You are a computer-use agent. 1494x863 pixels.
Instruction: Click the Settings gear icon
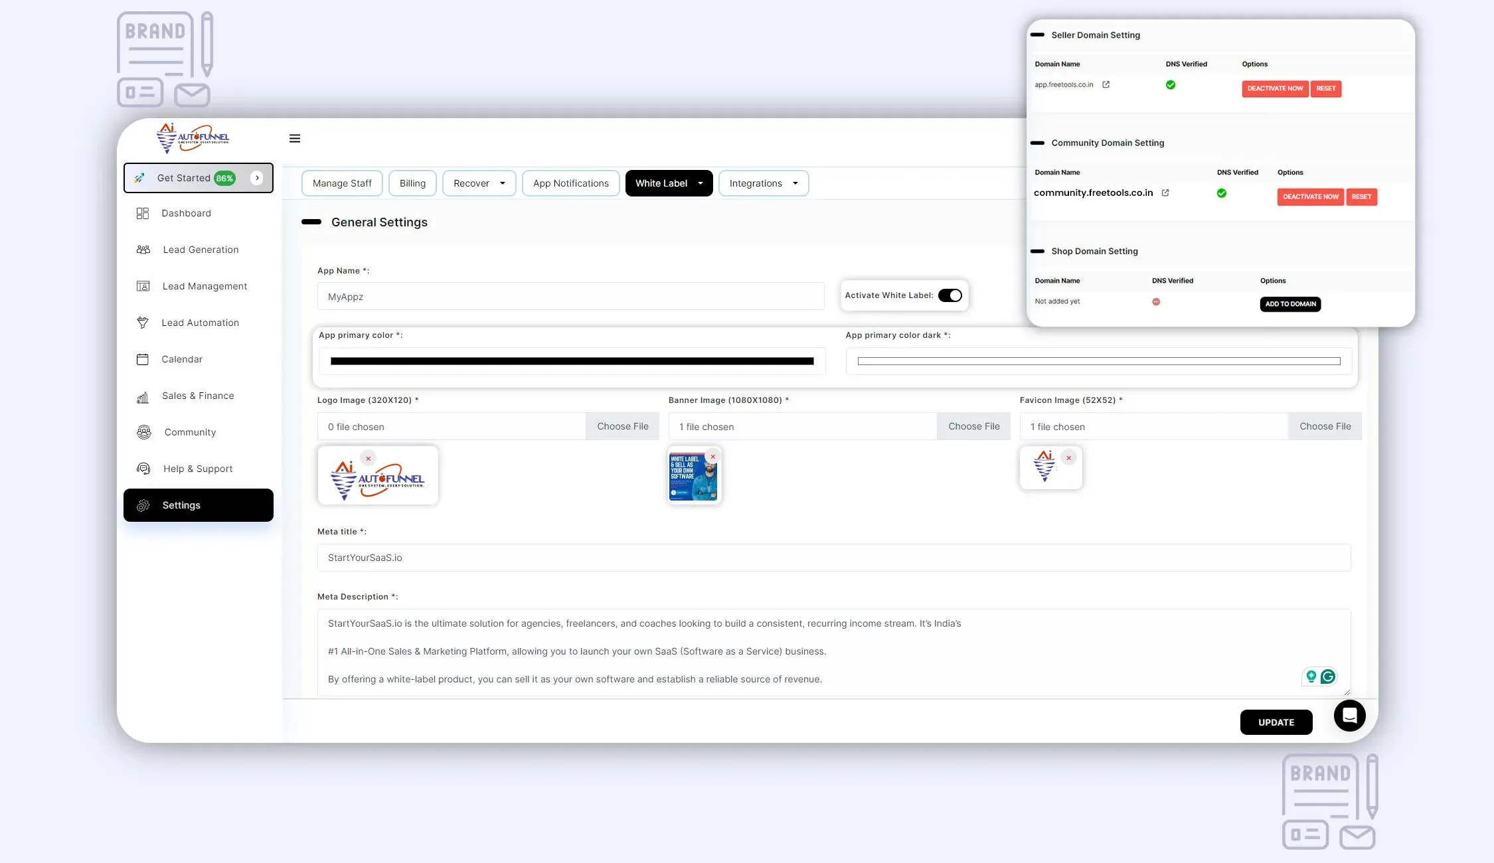pyautogui.click(x=143, y=505)
